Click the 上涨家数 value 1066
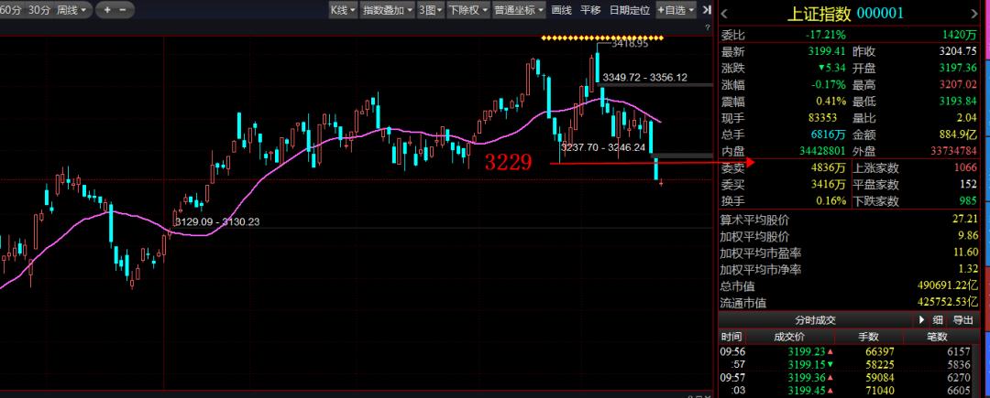Viewport: 990px width, 398px height. 964,167
